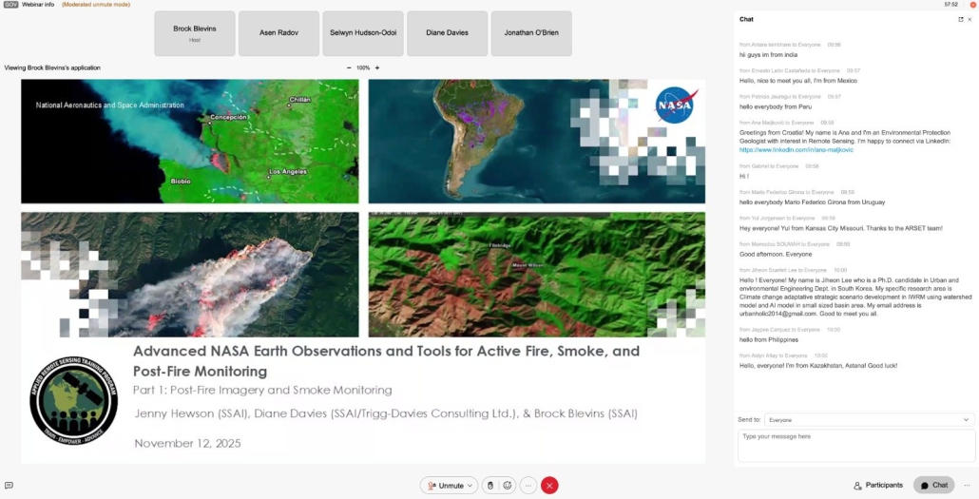The height and width of the screenshot is (499, 979).
Task: Leave the webinar with the red X button
Action: click(549, 485)
